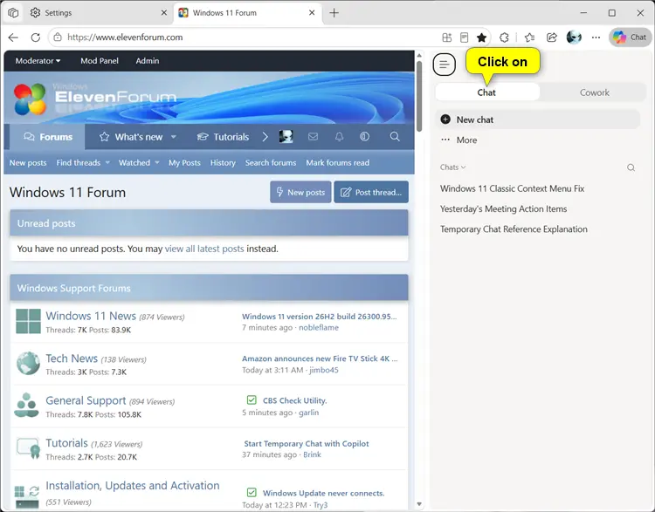Screen dimensions: 655x512
Task: Click the Post thread button
Action: pyautogui.click(x=371, y=193)
